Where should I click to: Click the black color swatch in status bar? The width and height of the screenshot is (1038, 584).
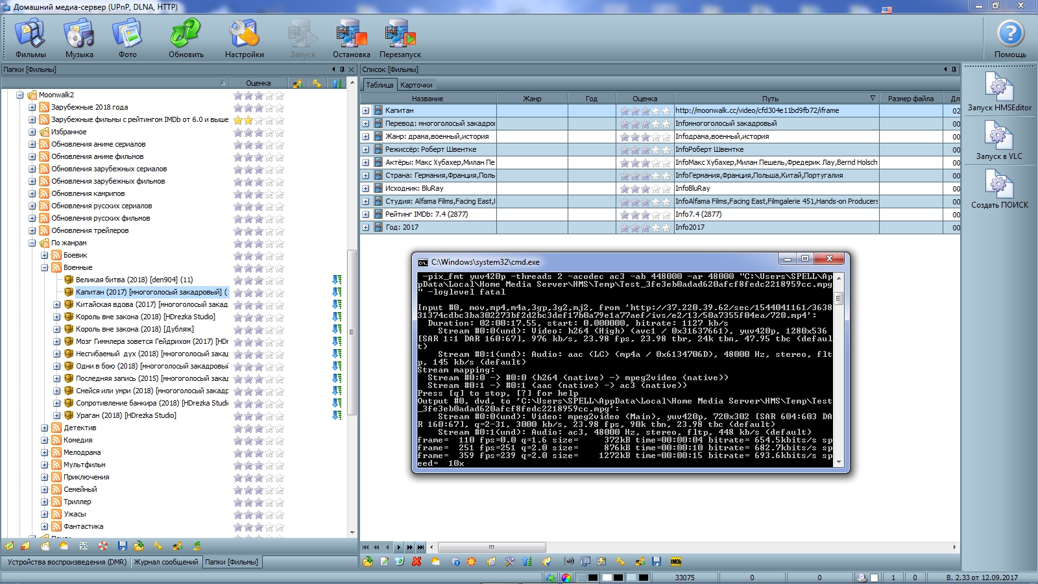[593, 578]
